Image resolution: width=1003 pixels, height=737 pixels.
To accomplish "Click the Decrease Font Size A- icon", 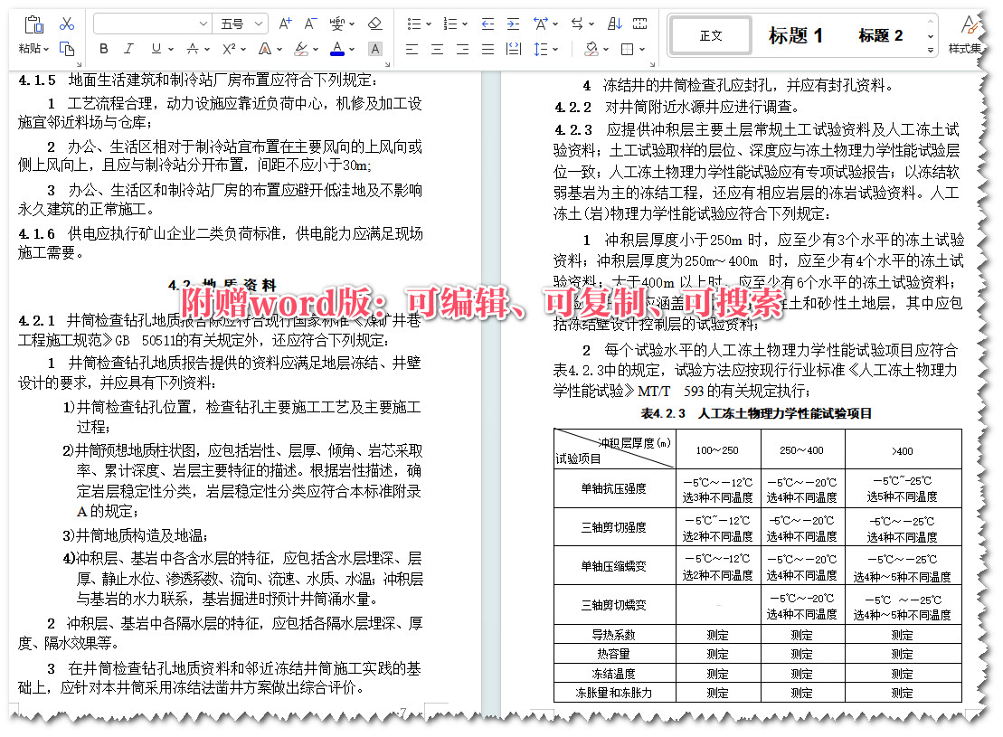I will (x=308, y=23).
